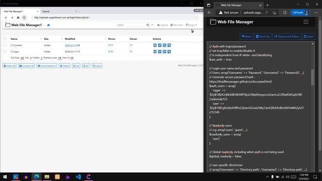Image resolution: width=322 pixels, height=181 pixels.
Task: Click Direct link action icon for Content folder
Action: click(x=169, y=45)
